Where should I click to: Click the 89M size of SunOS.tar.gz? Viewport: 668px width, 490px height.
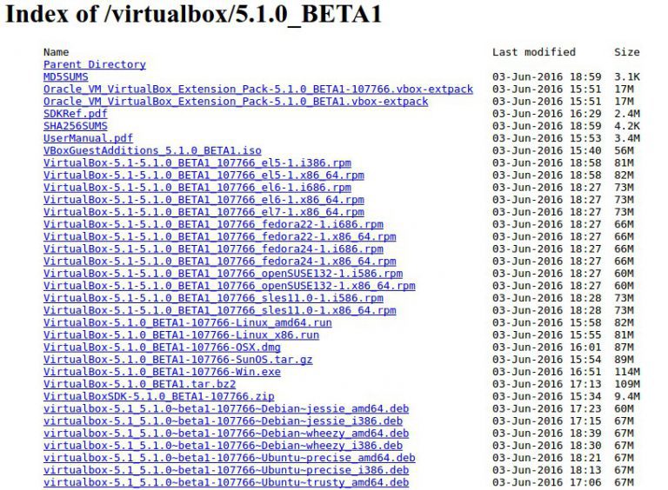(x=624, y=361)
